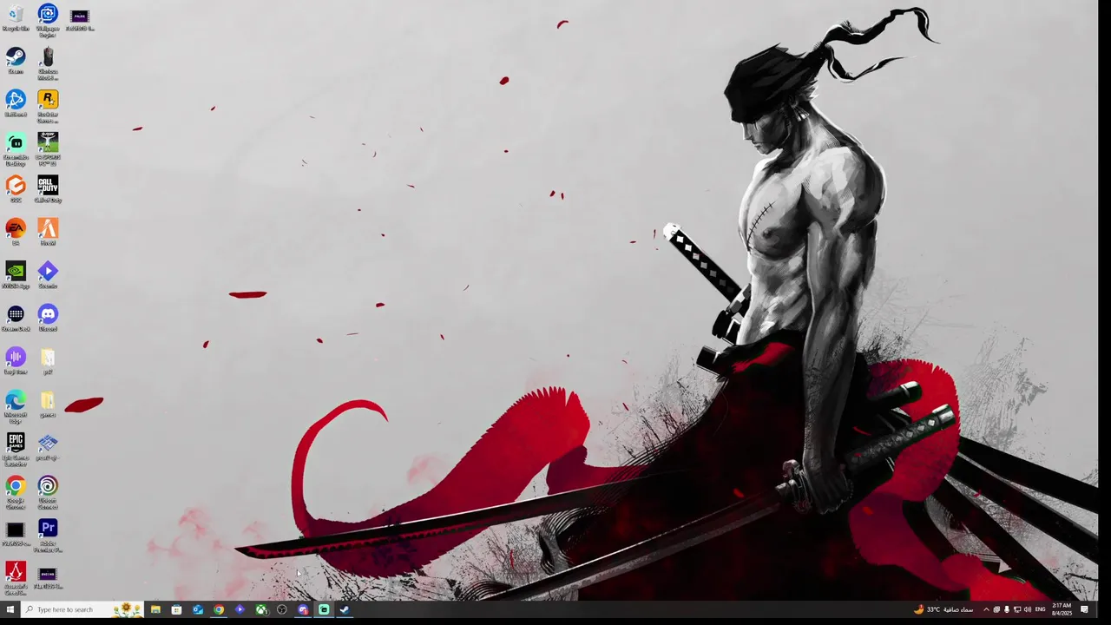This screenshot has width=1111, height=625.
Task: Open the Recycle Bin desktop icon
Action: point(16,17)
